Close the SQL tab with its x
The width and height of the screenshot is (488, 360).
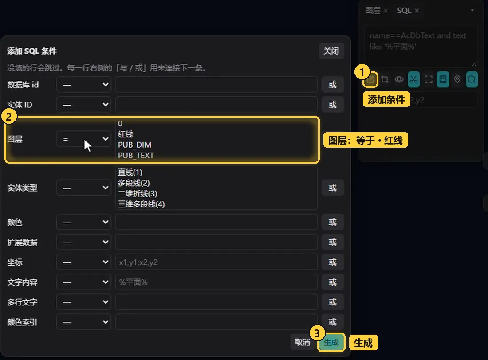click(417, 11)
